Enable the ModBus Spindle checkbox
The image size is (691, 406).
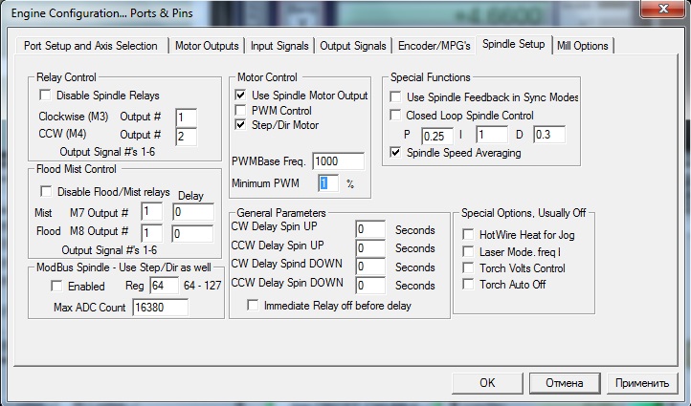(x=56, y=287)
